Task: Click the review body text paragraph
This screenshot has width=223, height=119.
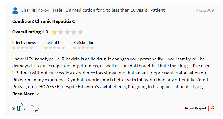Action: [x=111, y=73]
